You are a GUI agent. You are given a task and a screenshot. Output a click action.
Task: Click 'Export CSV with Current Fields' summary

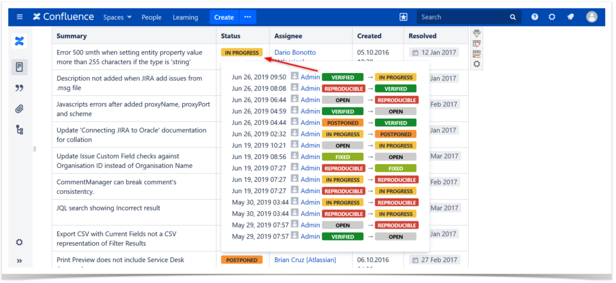click(x=117, y=239)
